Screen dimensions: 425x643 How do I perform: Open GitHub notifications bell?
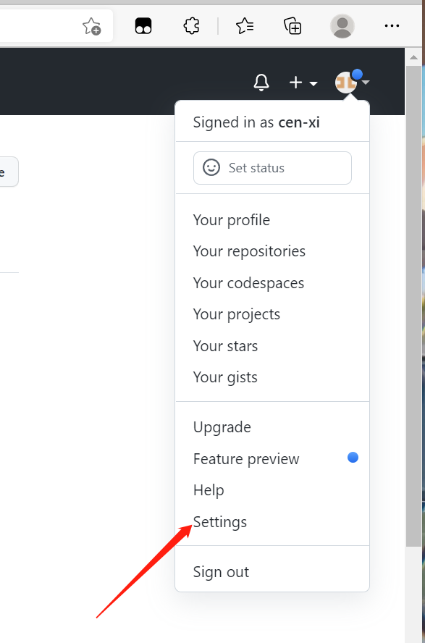[x=261, y=83]
